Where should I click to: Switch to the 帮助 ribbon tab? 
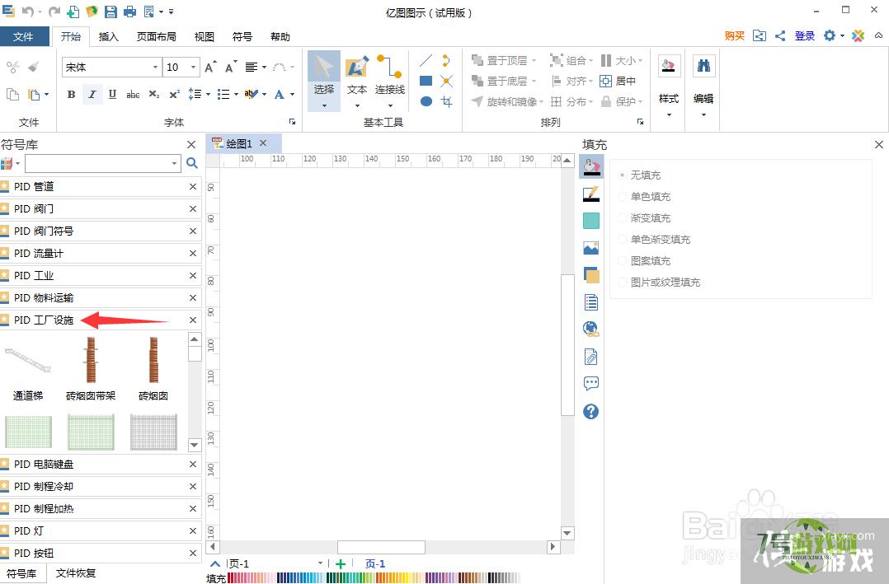[280, 37]
